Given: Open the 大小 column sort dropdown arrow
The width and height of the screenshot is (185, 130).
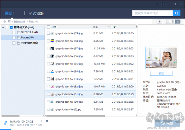Looking at the screenshot, I should 109,27.
